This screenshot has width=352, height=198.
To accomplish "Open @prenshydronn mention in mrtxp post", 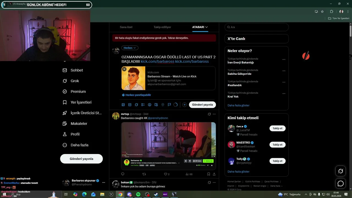I will point(158,118).
